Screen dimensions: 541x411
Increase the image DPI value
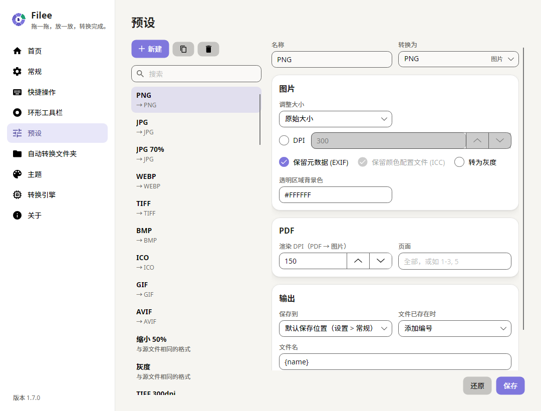click(x=477, y=140)
